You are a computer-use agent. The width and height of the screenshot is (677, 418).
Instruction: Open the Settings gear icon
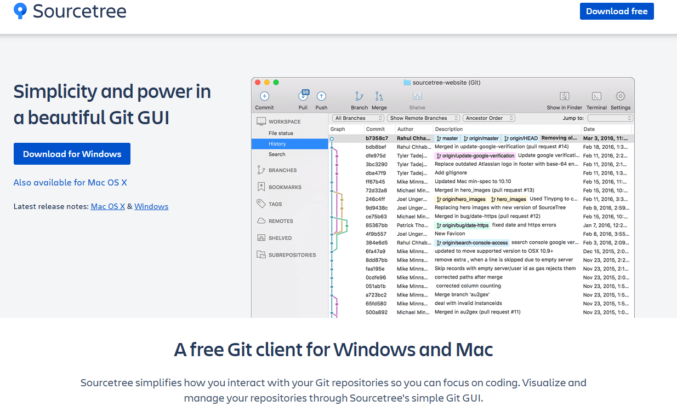[621, 96]
